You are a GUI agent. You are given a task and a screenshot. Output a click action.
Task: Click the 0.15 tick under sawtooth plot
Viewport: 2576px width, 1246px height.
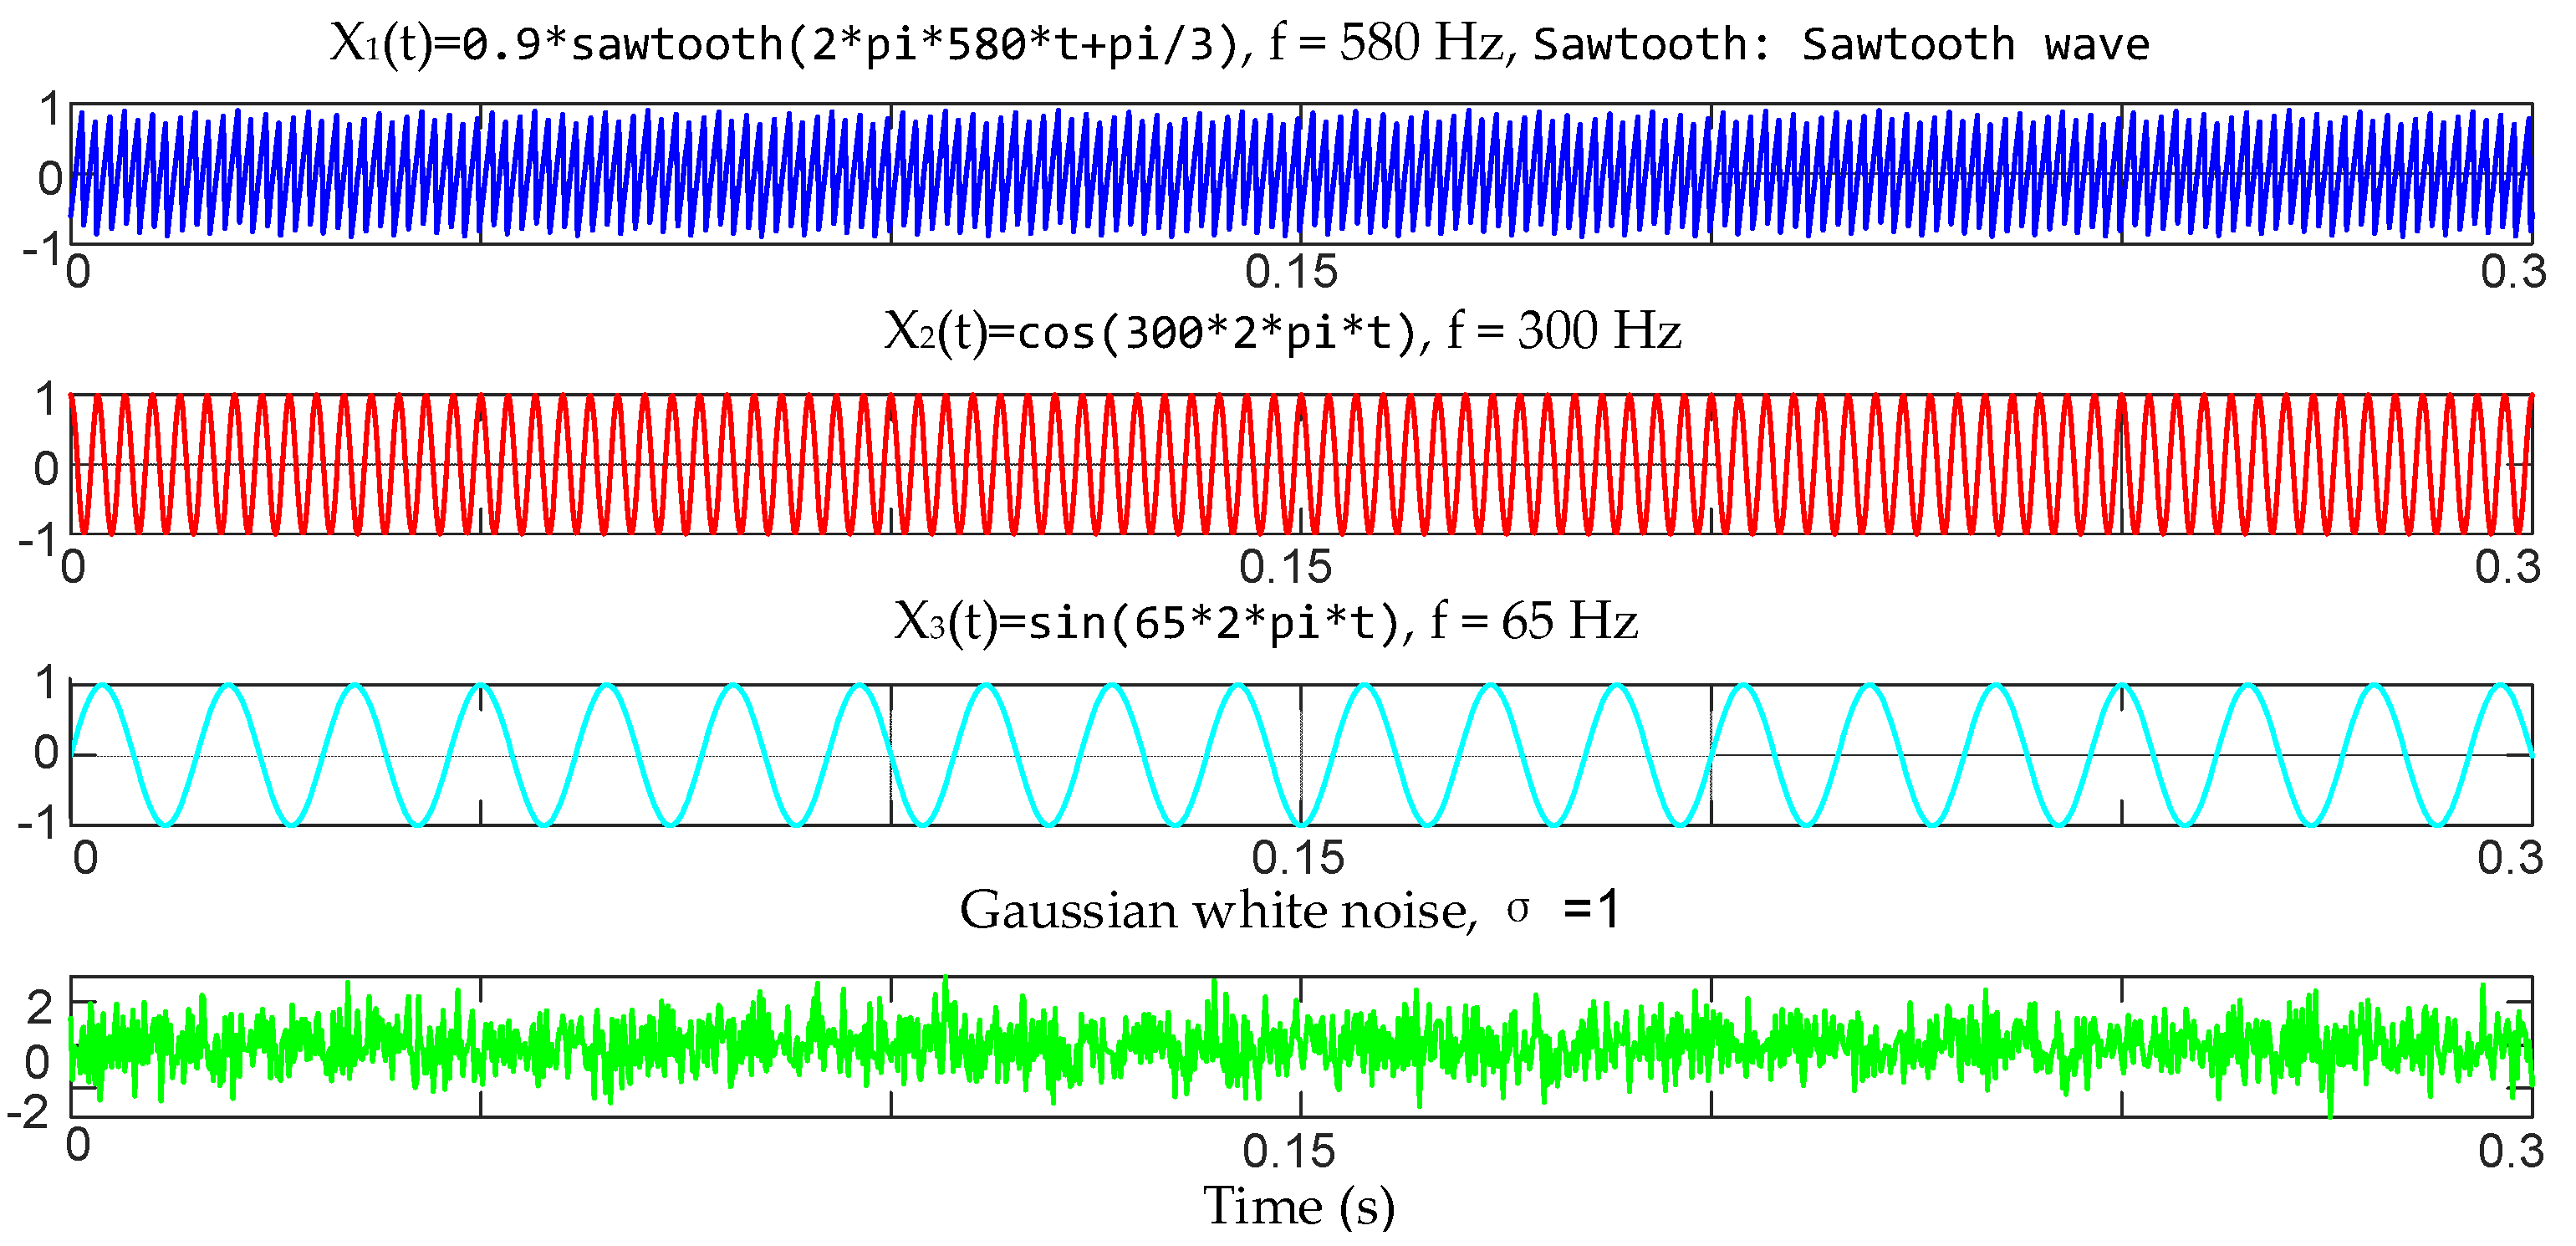pyautogui.click(x=1291, y=273)
